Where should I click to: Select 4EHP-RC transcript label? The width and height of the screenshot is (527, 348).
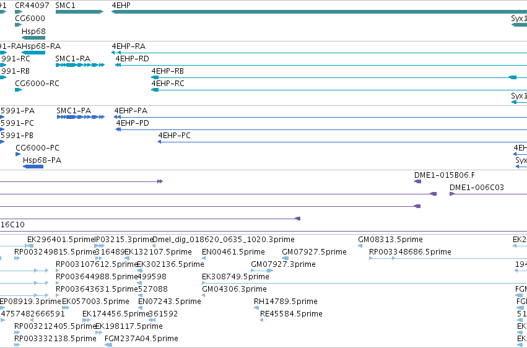tap(168, 84)
